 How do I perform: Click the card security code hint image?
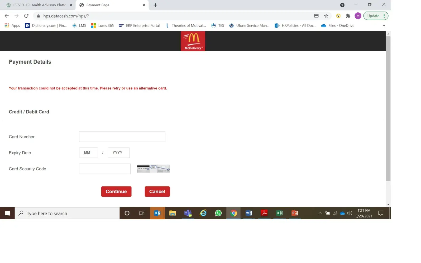(153, 169)
